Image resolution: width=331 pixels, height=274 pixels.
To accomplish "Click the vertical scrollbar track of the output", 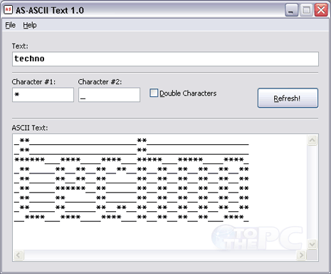I will pos(312,192).
